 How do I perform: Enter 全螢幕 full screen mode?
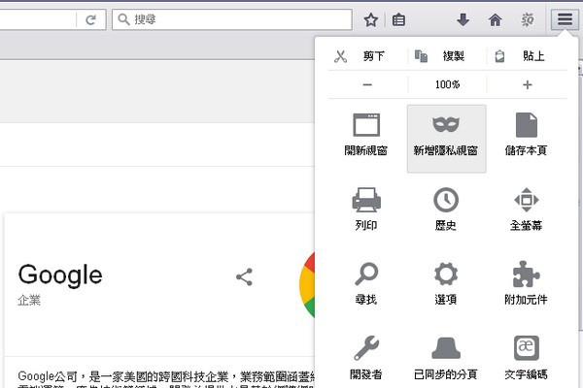pos(526,210)
